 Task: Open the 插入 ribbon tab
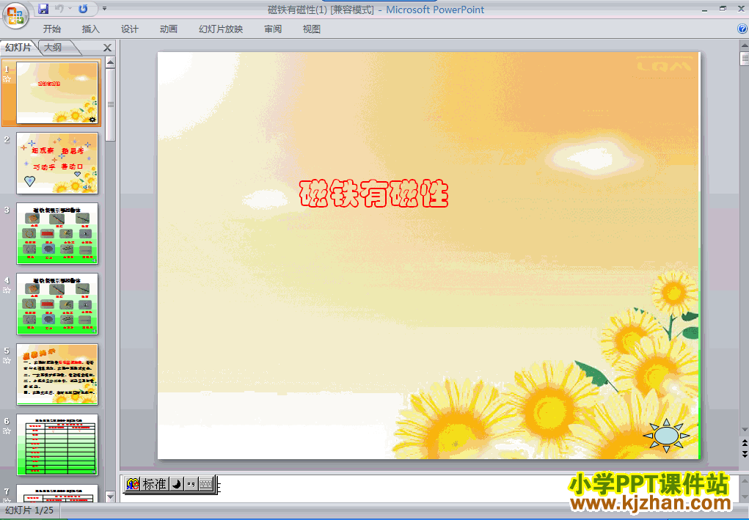pos(91,29)
